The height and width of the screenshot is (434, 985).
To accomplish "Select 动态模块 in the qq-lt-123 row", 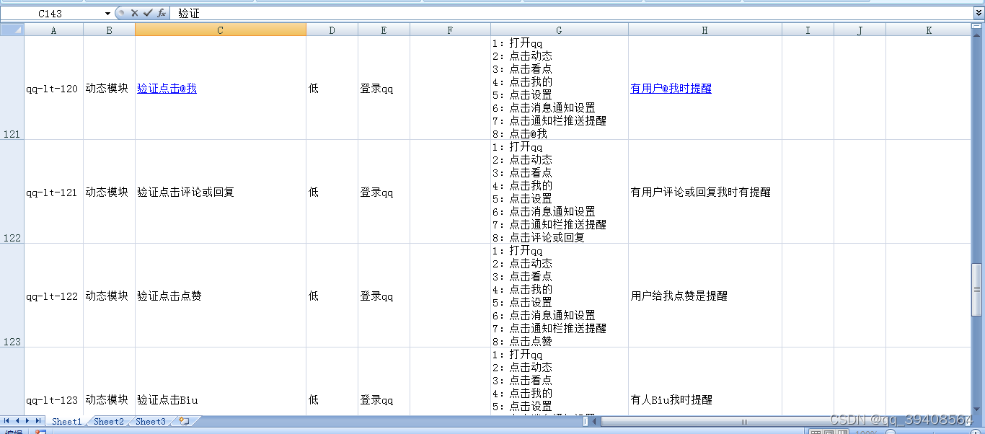I will point(109,382).
